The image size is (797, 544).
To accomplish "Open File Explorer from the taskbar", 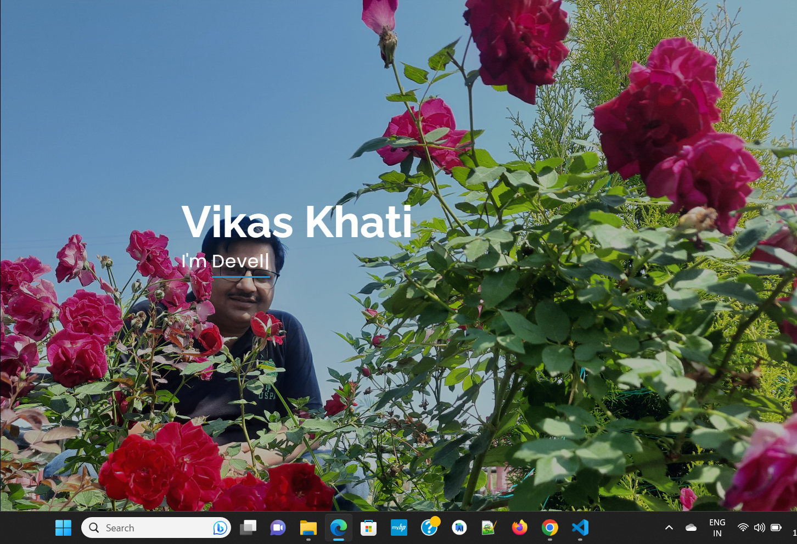I will (308, 528).
